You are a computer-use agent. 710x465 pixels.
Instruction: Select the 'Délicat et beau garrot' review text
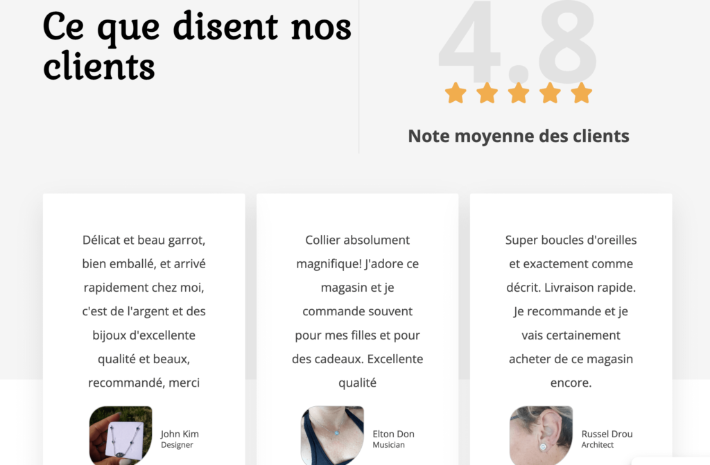pos(144,311)
